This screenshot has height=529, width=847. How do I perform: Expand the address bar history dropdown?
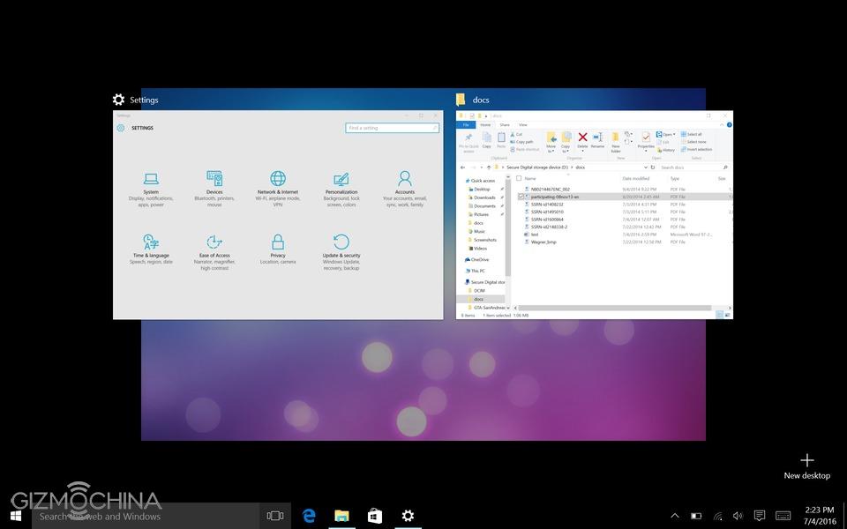click(x=645, y=167)
